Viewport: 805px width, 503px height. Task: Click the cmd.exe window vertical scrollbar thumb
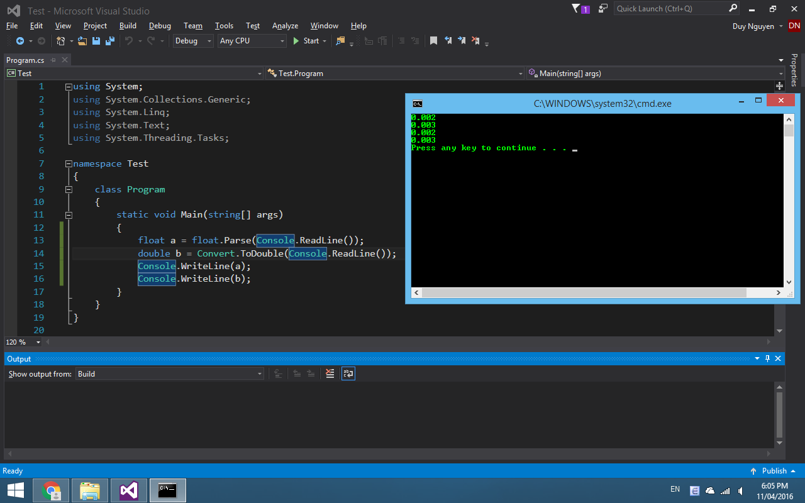pos(789,131)
